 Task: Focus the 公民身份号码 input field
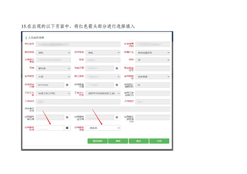[53, 60]
